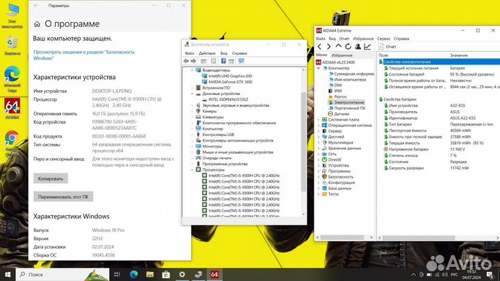The width and height of the screenshot is (500, 281).
Task: Expand Системная плата in AIDA64 tree
Action: click(319, 119)
